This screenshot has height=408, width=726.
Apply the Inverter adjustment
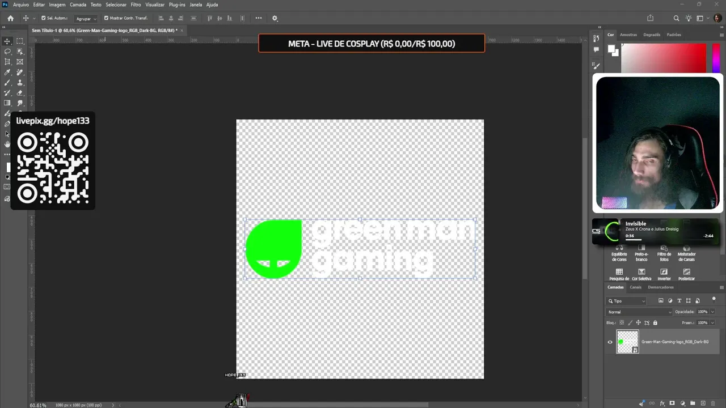664,275
